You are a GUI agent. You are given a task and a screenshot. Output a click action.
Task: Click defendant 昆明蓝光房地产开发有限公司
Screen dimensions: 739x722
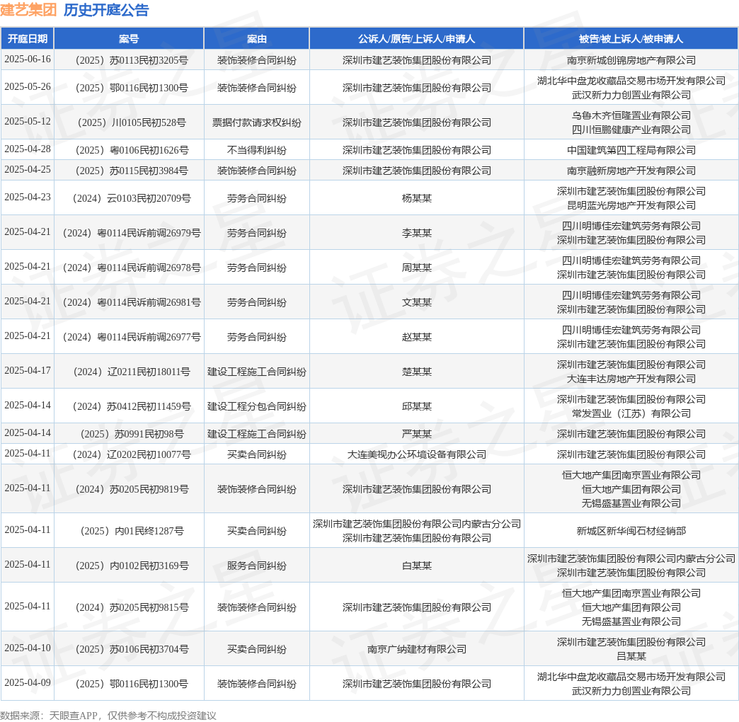click(x=631, y=205)
